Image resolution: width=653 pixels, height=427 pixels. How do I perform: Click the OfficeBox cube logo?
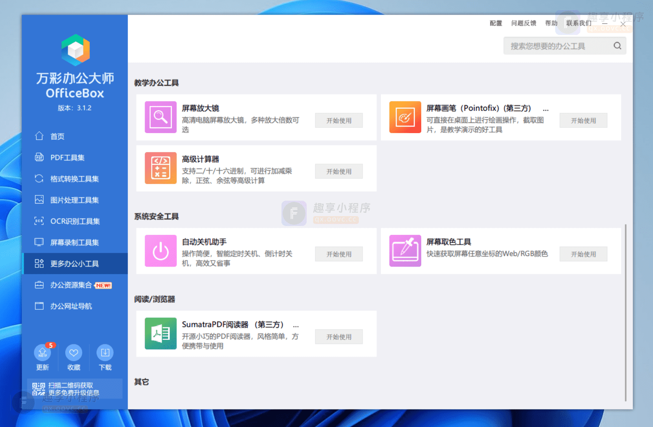coord(75,50)
